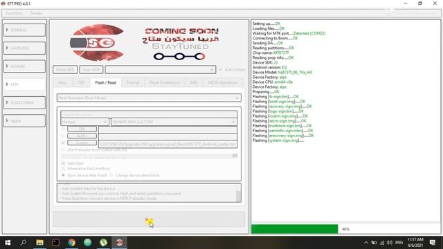The height and width of the screenshot is (249, 443).
Task: Expand the SAMSUNG sidebar section
Action: (24, 48)
